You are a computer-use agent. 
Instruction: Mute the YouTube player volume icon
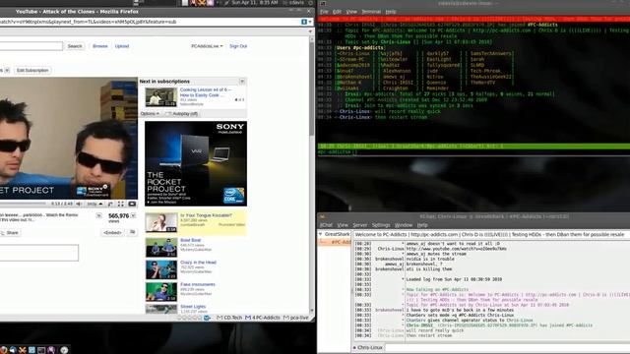point(79,204)
